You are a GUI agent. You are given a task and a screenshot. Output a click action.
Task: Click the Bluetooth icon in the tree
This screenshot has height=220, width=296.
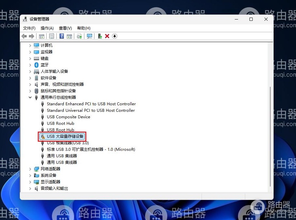[36, 65]
